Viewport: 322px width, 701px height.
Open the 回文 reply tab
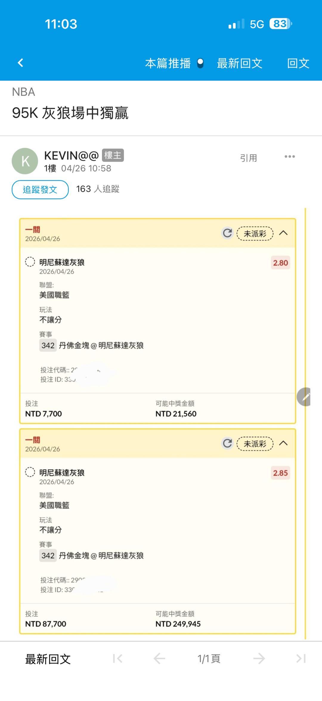pos(298,63)
